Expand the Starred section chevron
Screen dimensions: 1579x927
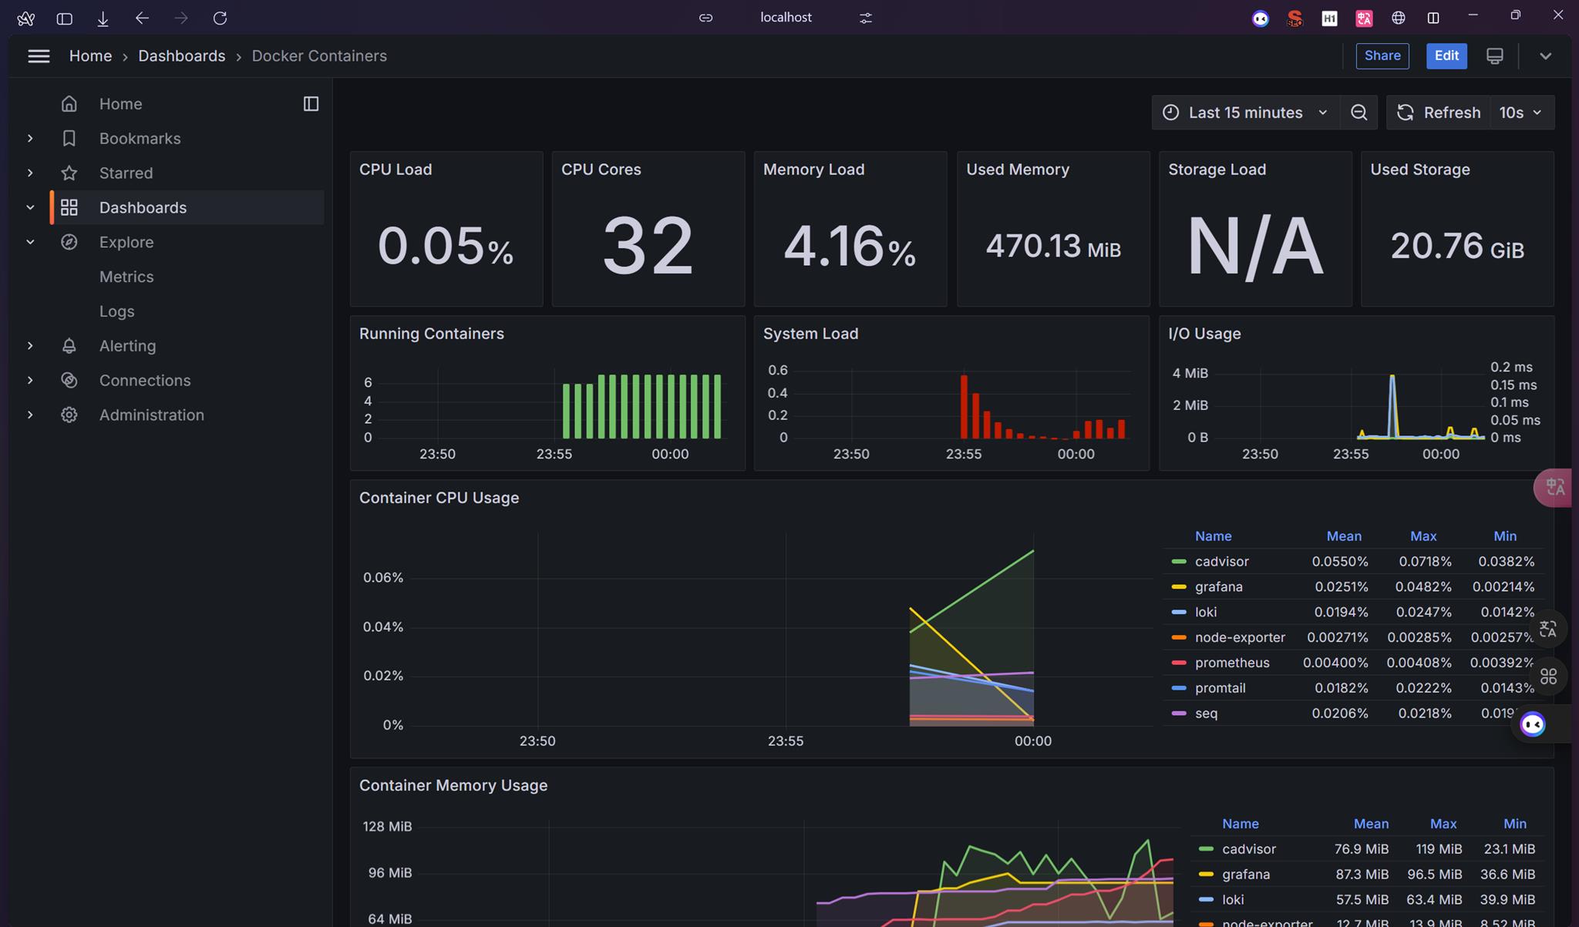pos(30,173)
